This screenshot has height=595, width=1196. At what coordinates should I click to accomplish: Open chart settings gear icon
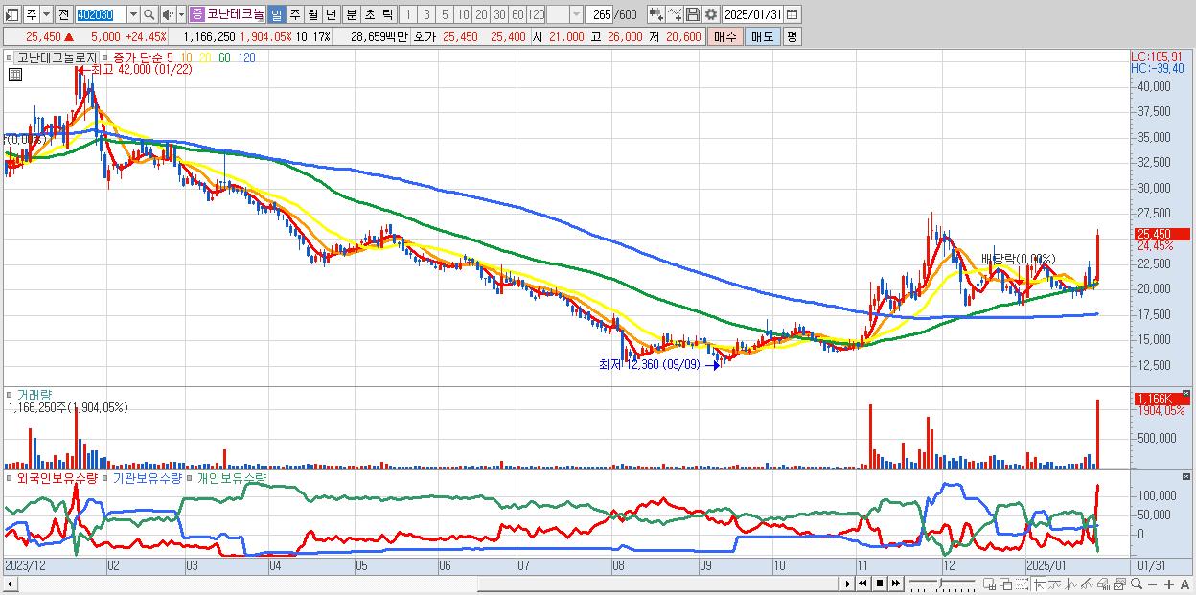tap(711, 14)
